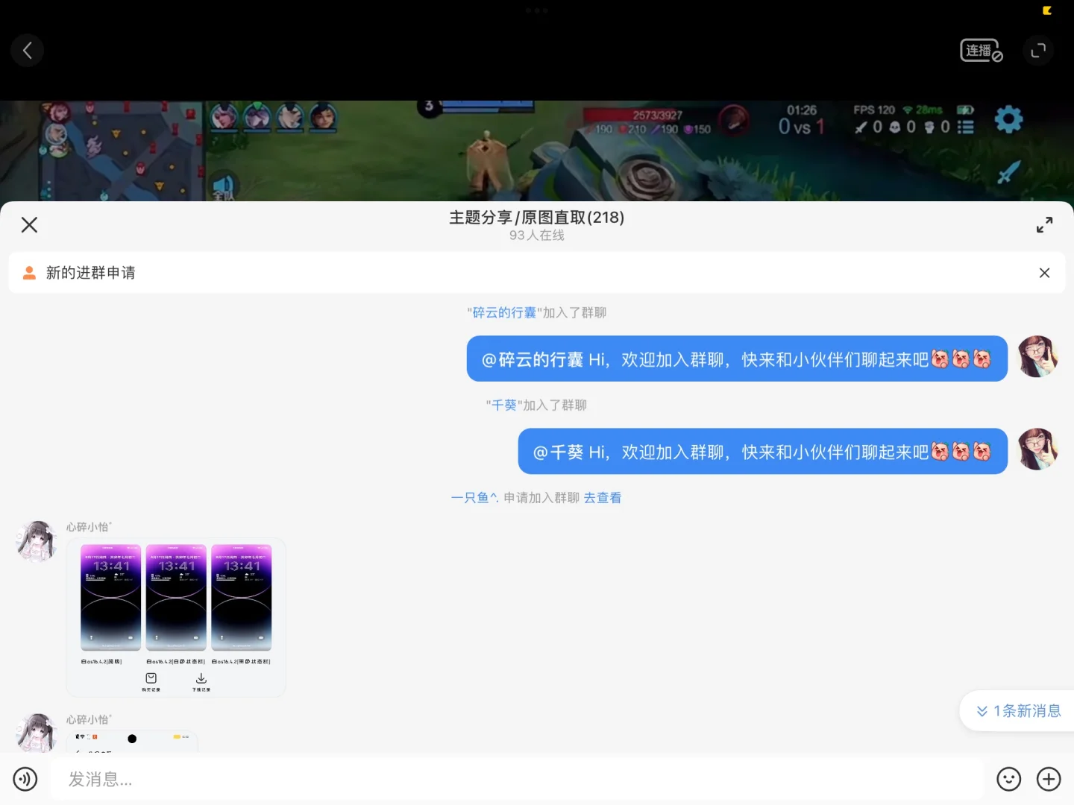
Task: Open the first 13:41 theme preview thumbnail
Action: [x=110, y=598]
